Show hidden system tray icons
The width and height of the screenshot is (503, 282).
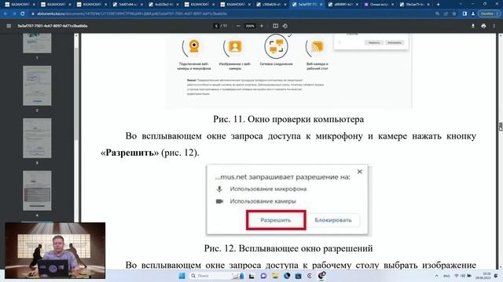click(x=436, y=276)
